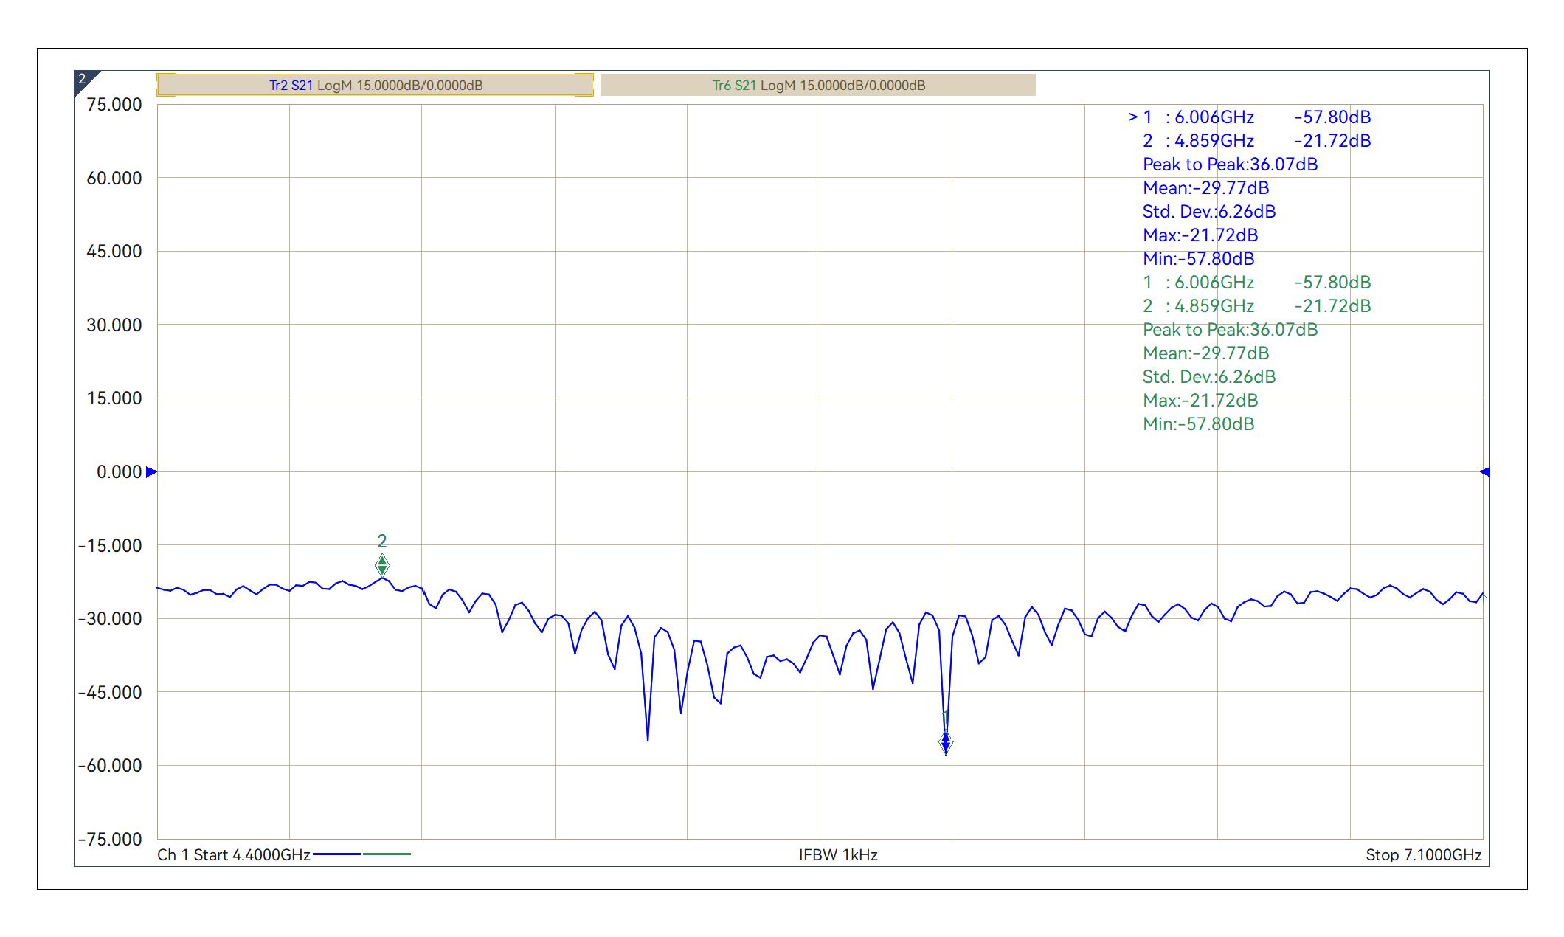1564x937 pixels.
Task: Click the 30.000 Y-axis label
Action: click(x=114, y=325)
